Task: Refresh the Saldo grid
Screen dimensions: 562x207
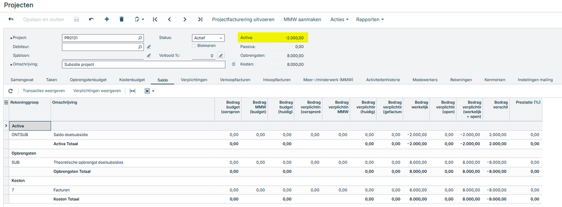Action: tap(10, 91)
